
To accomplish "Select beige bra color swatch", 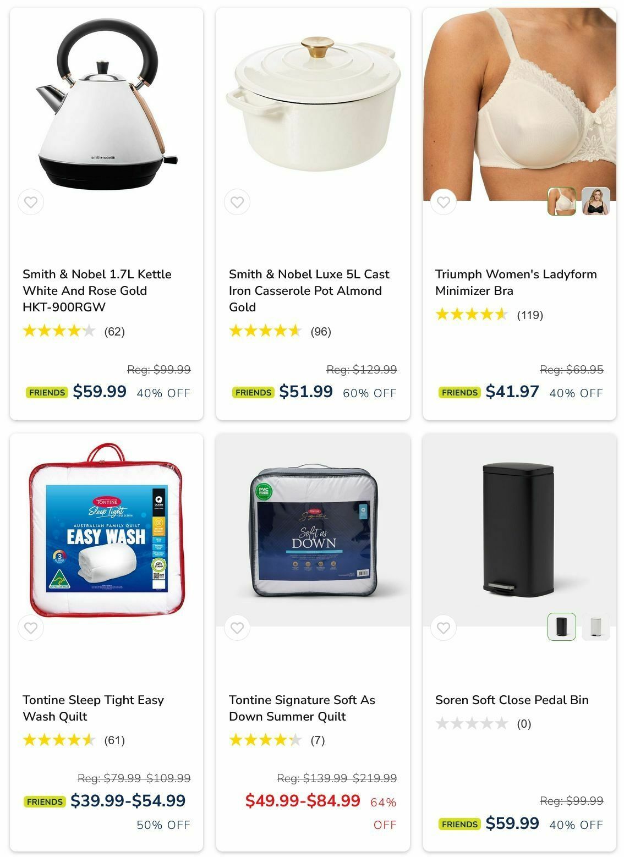I will [x=562, y=201].
